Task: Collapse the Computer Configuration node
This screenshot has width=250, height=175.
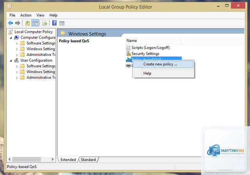Action: tap(11, 38)
